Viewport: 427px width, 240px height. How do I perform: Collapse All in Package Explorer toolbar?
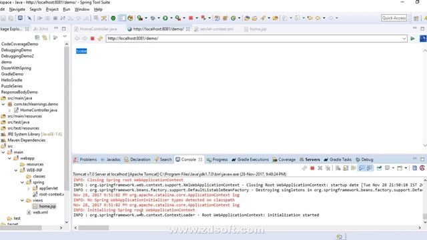click(x=37, y=37)
